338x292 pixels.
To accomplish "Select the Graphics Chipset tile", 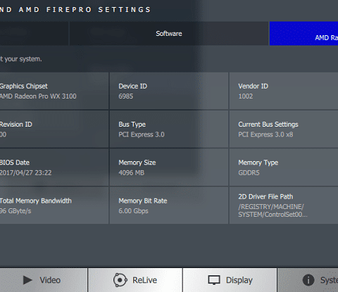I will point(54,91).
